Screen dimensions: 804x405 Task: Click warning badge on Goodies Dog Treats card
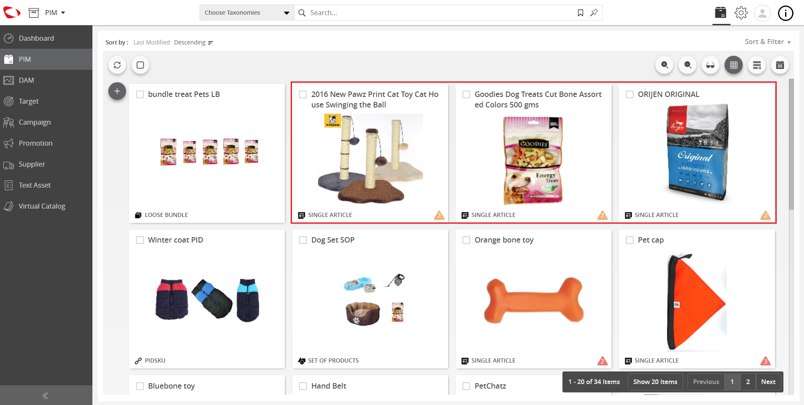[x=602, y=215]
